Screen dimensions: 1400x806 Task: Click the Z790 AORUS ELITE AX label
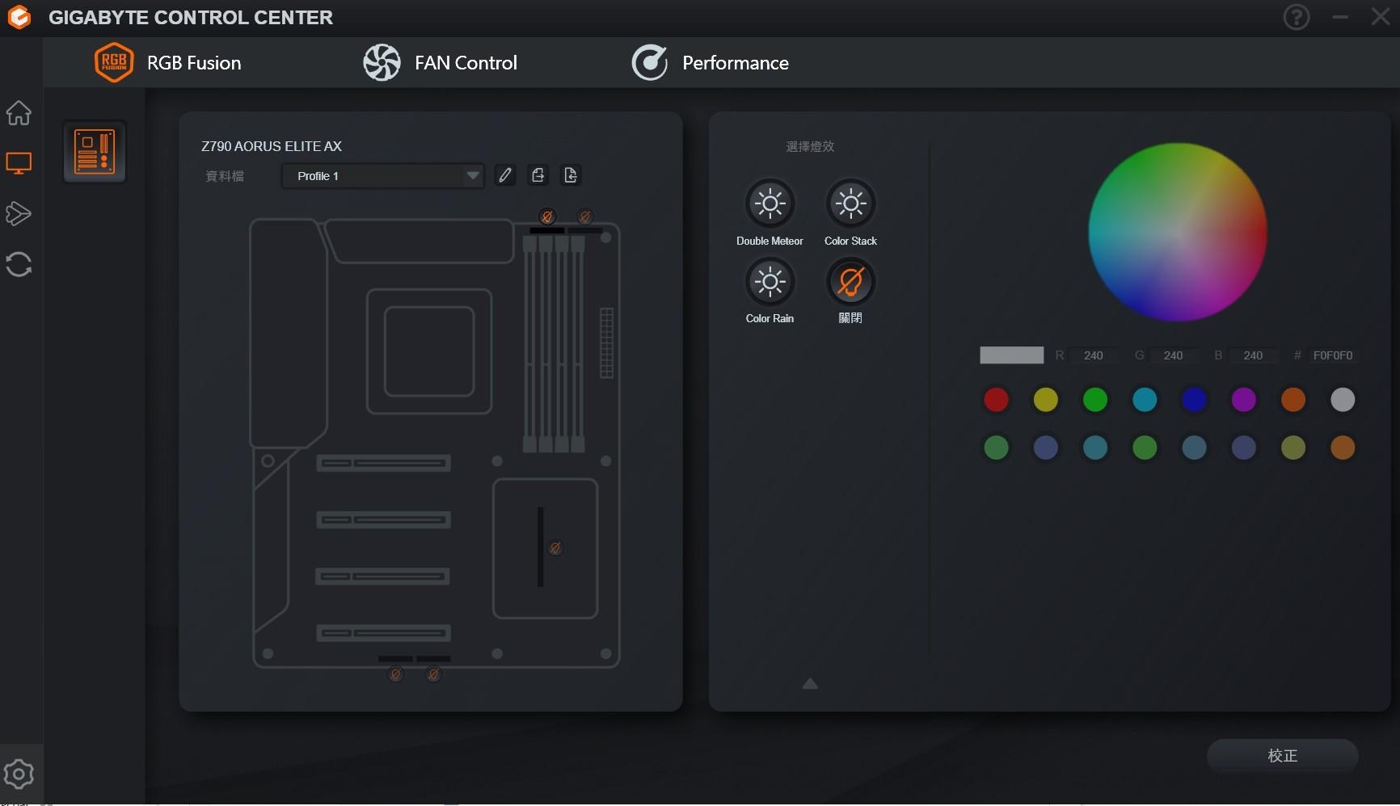click(x=272, y=146)
